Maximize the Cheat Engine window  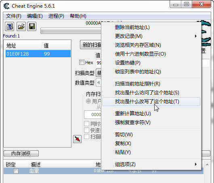pyautogui.click(x=187, y=4)
